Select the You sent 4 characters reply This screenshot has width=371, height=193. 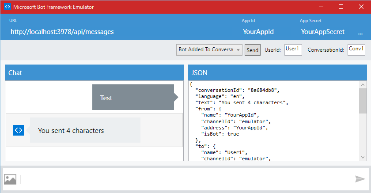pyautogui.click(x=85, y=130)
